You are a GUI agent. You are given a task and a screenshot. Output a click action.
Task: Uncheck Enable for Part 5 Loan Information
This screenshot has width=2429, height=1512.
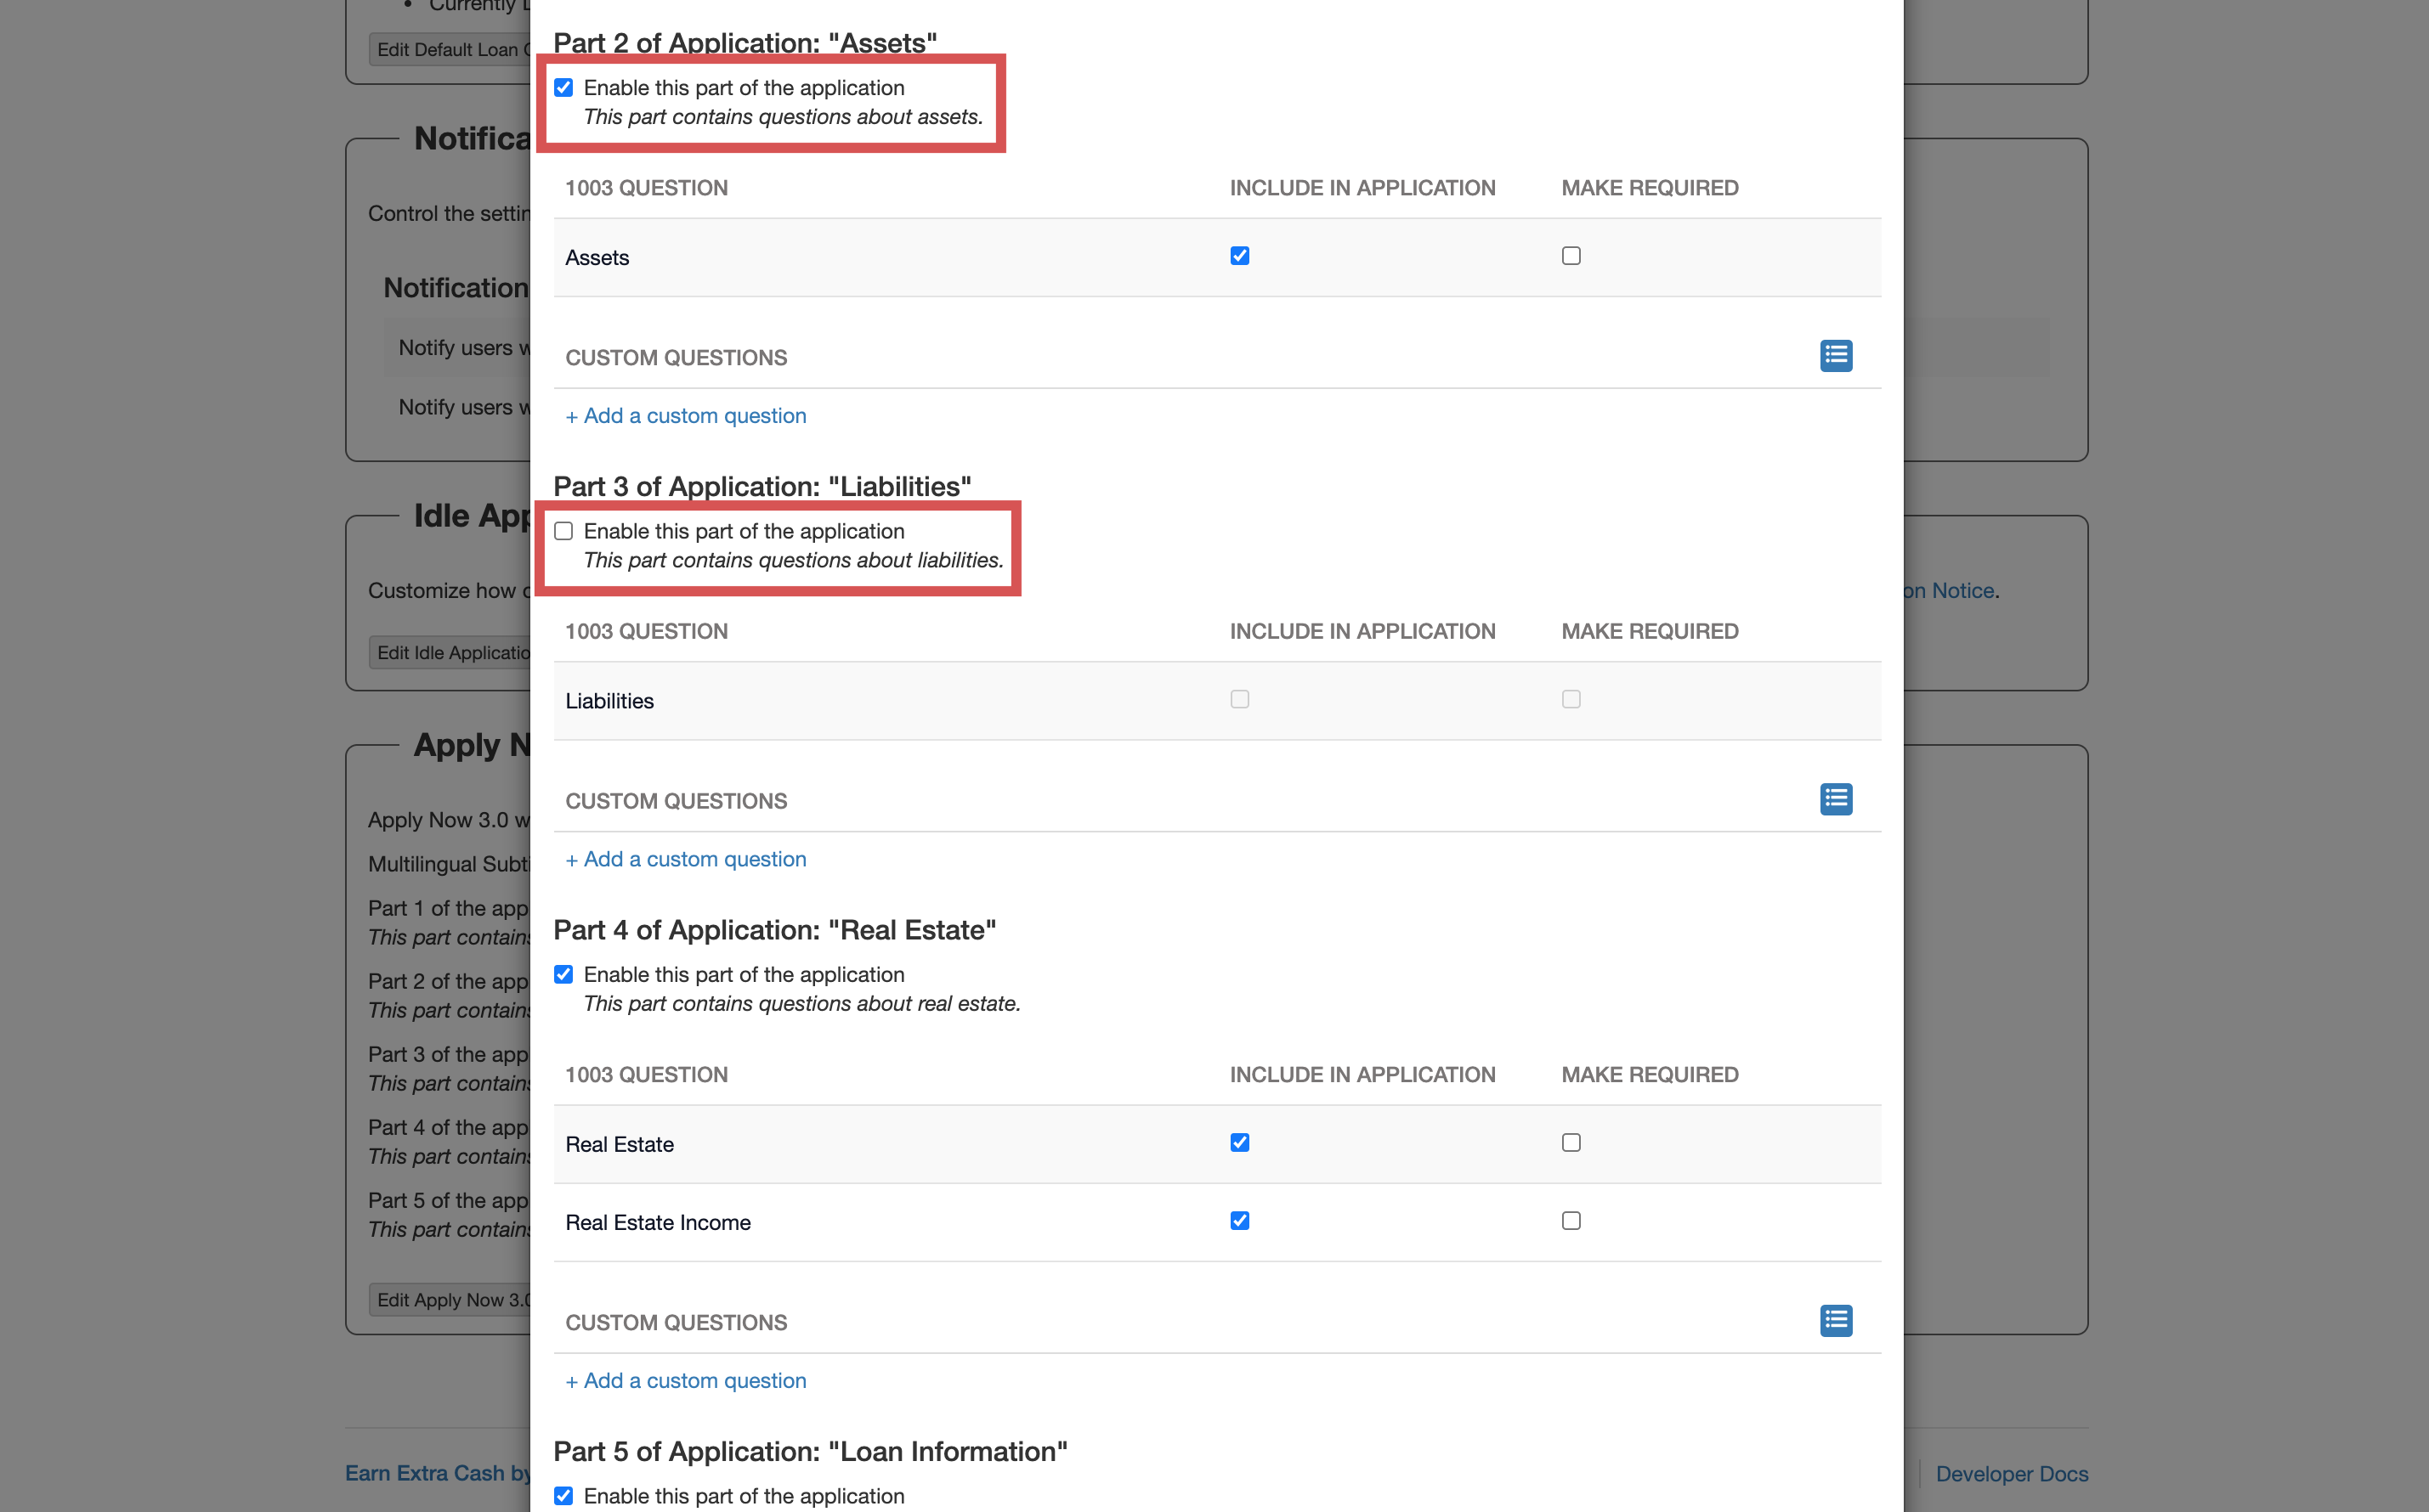(x=564, y=1496)
